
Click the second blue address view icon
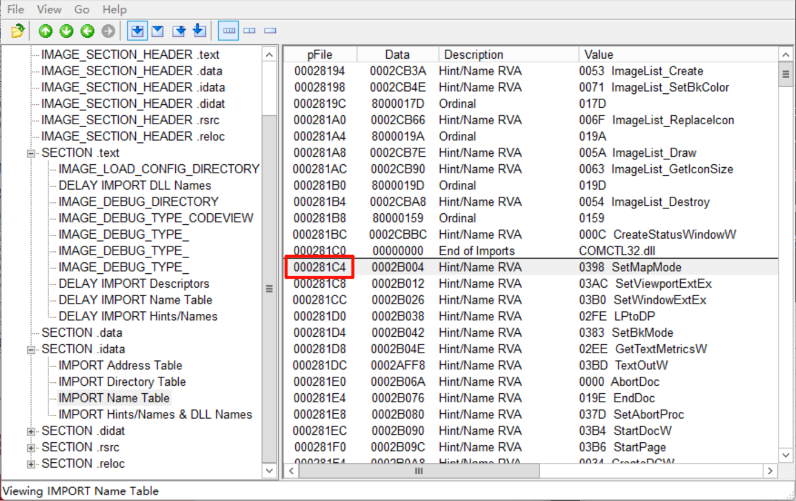(x=158, y=31)
